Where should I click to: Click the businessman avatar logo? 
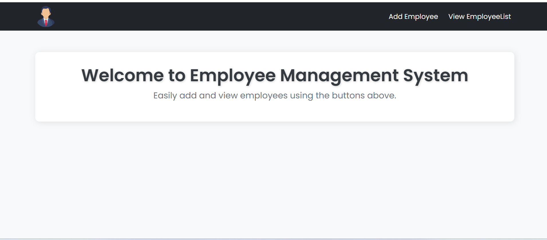tap(46, 17)
